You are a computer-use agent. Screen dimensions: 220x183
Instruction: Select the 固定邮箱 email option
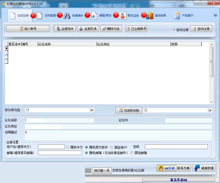click(132, 153)
